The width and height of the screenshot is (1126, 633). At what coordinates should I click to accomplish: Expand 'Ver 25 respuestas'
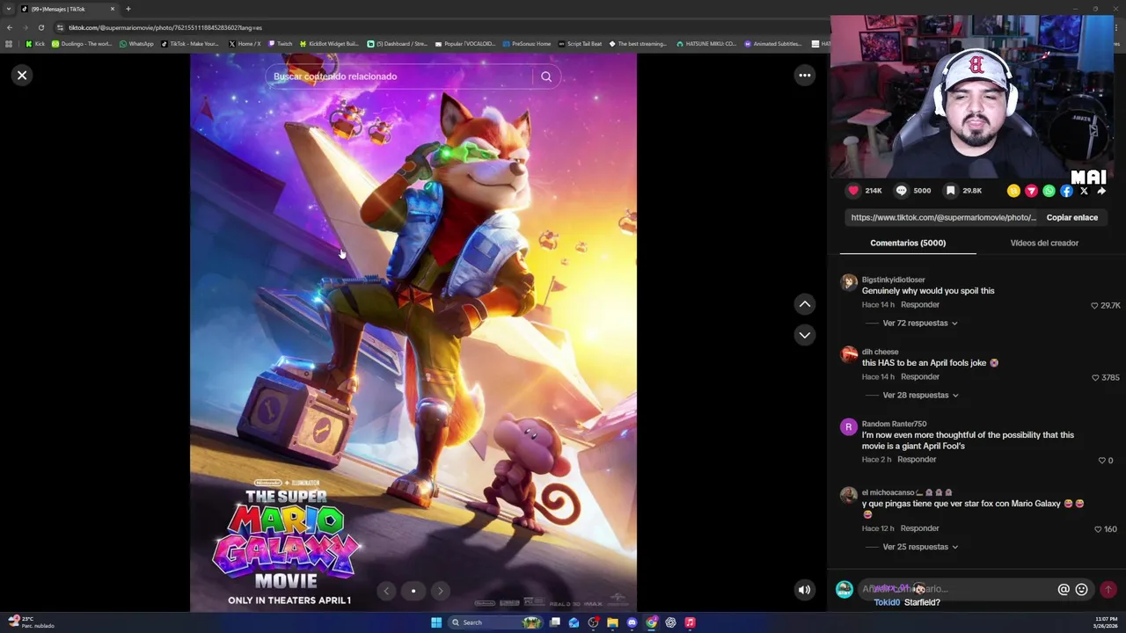coord(920,547)
